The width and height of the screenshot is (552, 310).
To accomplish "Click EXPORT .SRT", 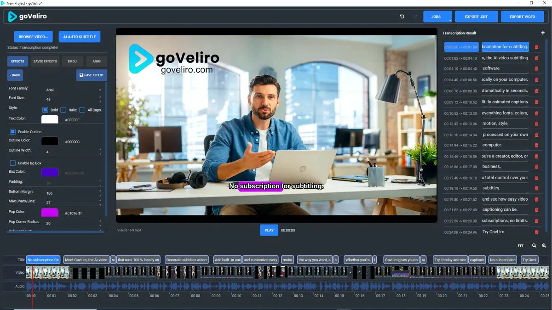I will tap(476, 17).
